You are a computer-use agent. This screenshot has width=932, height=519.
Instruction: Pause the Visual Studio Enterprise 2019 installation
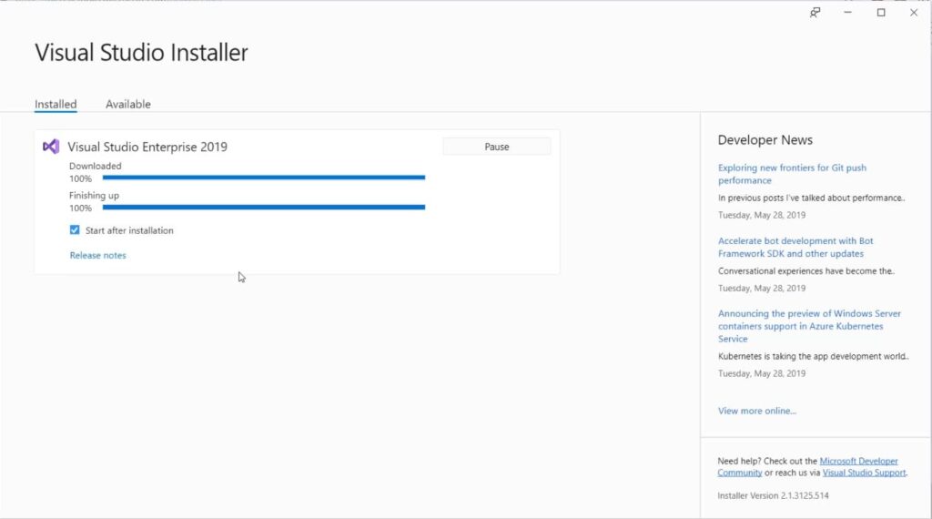[x=496, y=147]
